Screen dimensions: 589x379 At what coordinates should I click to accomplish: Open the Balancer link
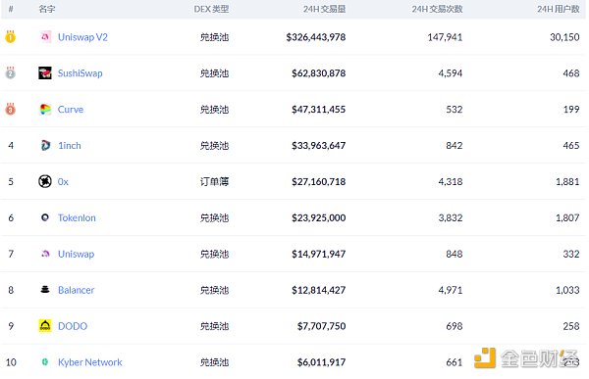[x=76, y=290]
